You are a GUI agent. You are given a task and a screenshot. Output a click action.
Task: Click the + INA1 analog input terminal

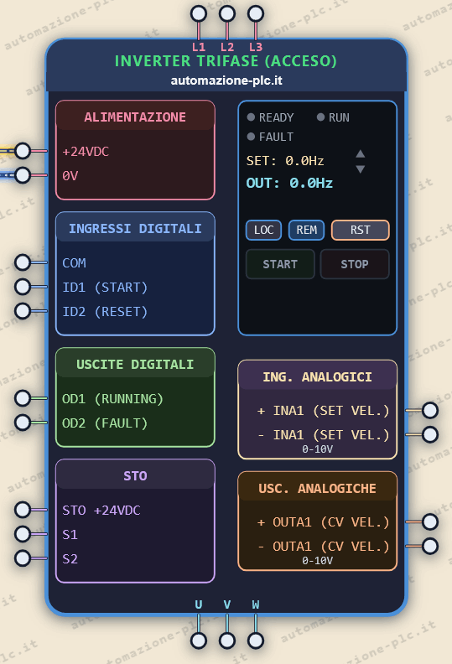pyautogui.click(x=430, y=410)
